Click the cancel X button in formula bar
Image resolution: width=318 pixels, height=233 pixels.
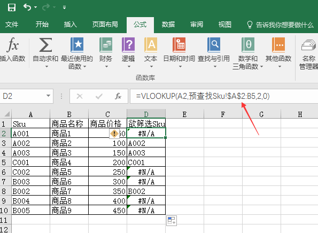pyautogui.click(x=80, y=96)
